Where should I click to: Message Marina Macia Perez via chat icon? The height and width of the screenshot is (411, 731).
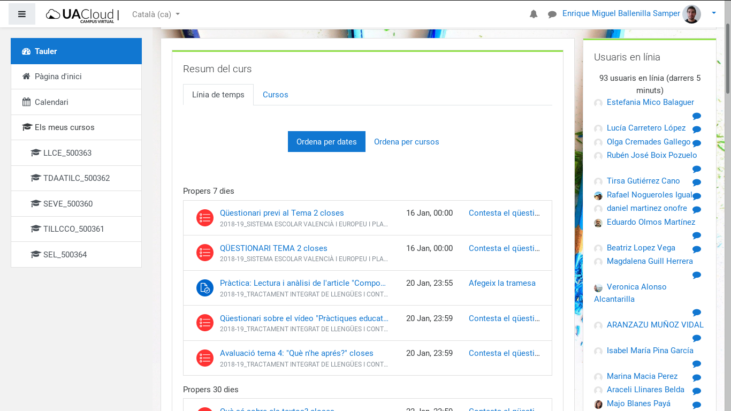(x=697, y=378)
